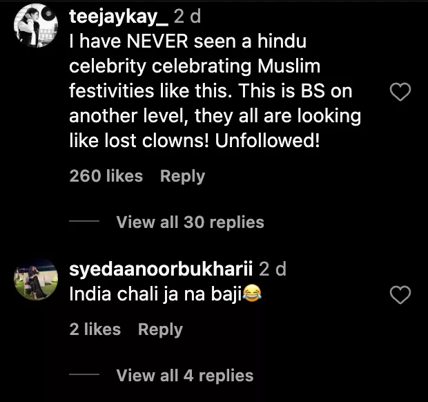428x402 pixels.
Task: Open teejaykay_'s profile picture
Action: tap(35, 25)
